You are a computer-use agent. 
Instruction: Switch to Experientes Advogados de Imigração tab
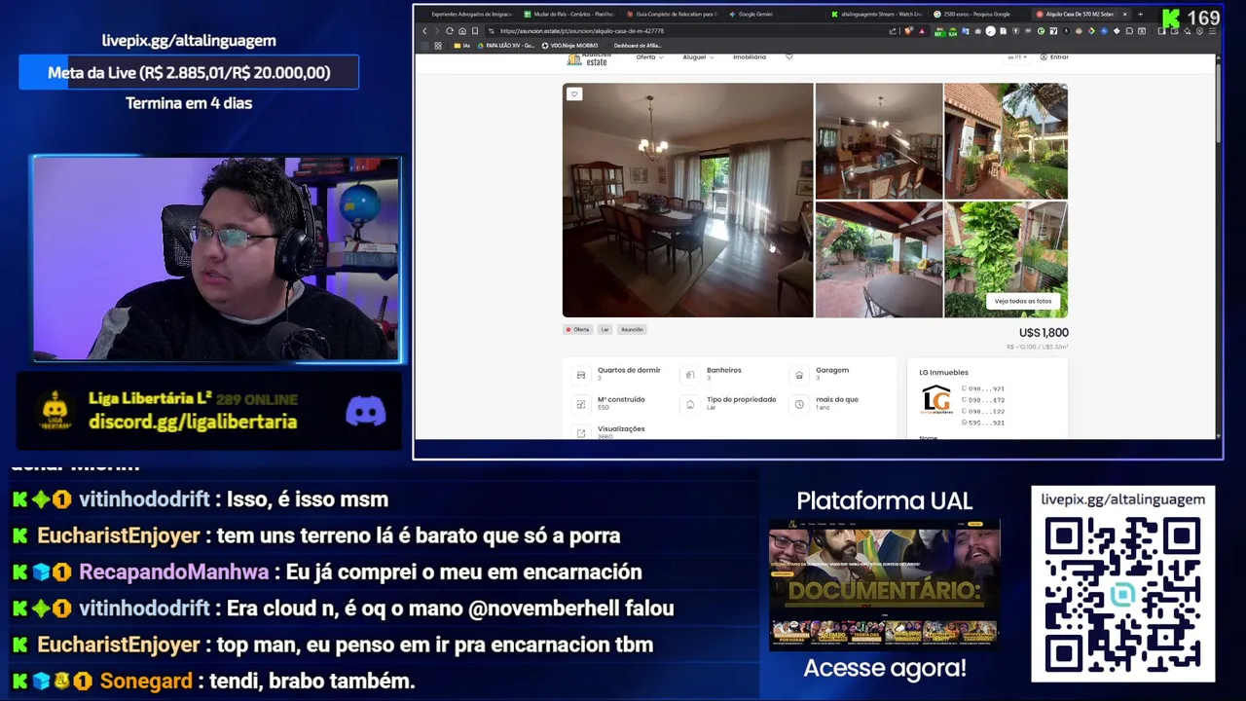click(469, 15)
